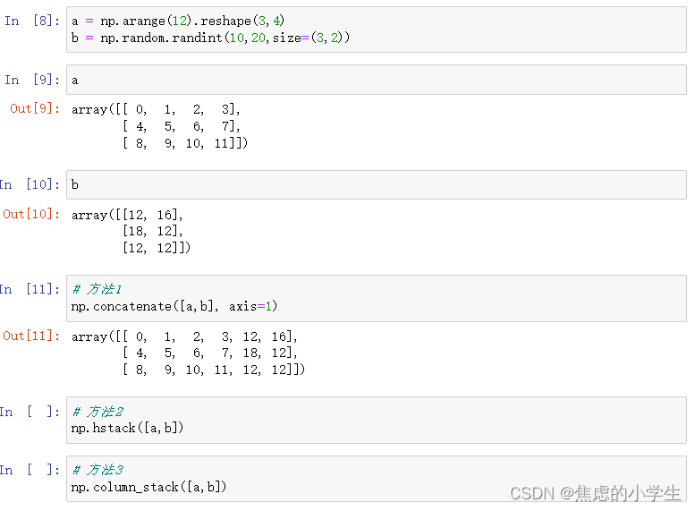The image size is (695, 511).
Task: Click the 'Out[10]:' prompt label
Action: click(x=31, y=215)
